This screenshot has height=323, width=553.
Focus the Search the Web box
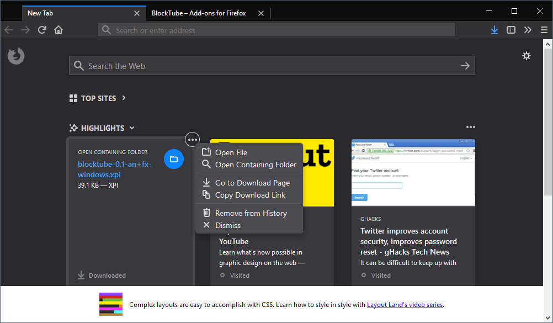272,66
